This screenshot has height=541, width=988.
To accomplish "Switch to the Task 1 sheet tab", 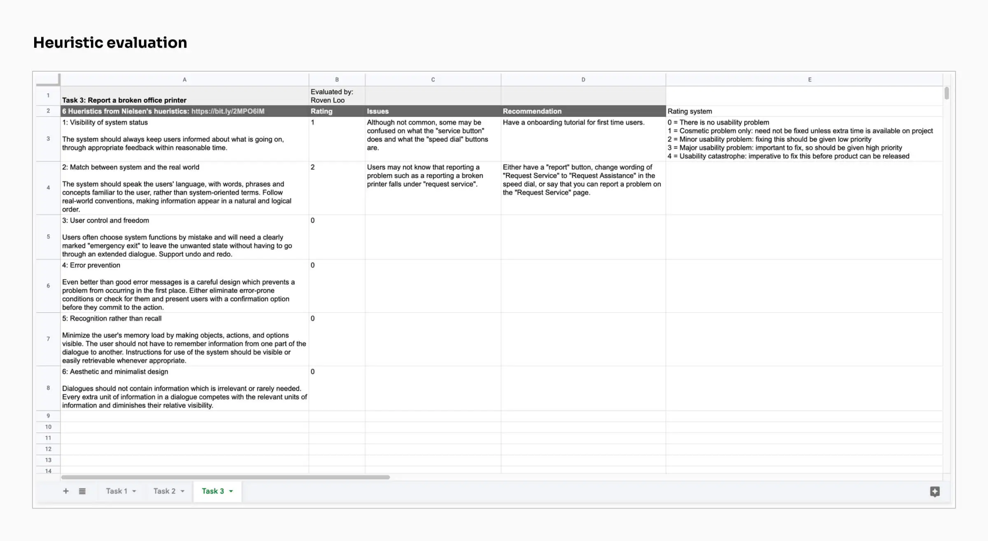I will (x=116, y=491).
